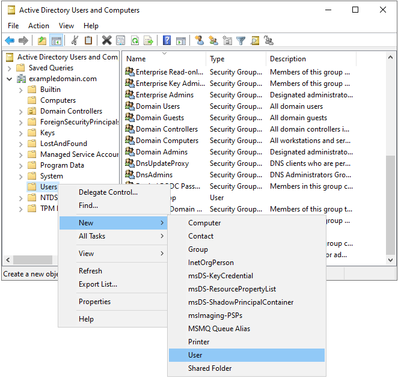Click the Back arrow toolbar icon
The width and height of the screenshot is (398, 378).
(x=10, y=41)
